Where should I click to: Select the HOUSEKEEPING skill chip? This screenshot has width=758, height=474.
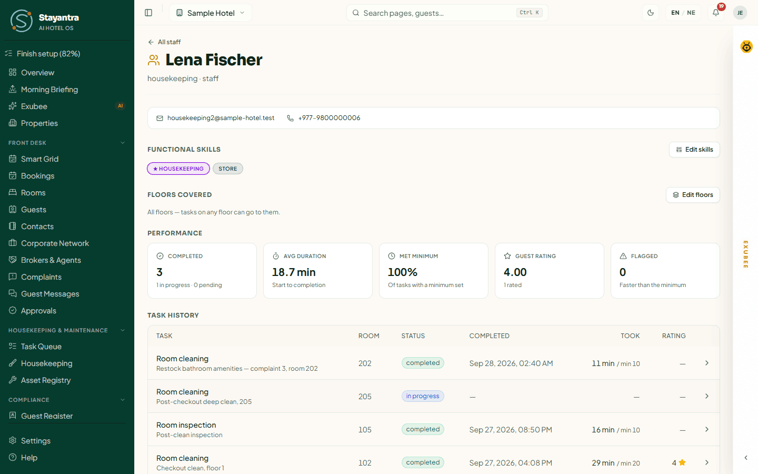178,169
